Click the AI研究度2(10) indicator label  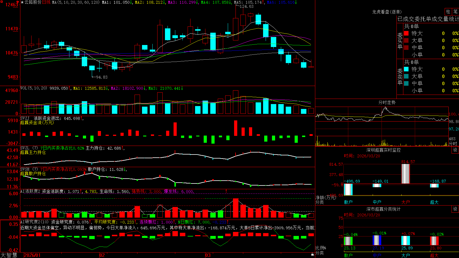34,222
